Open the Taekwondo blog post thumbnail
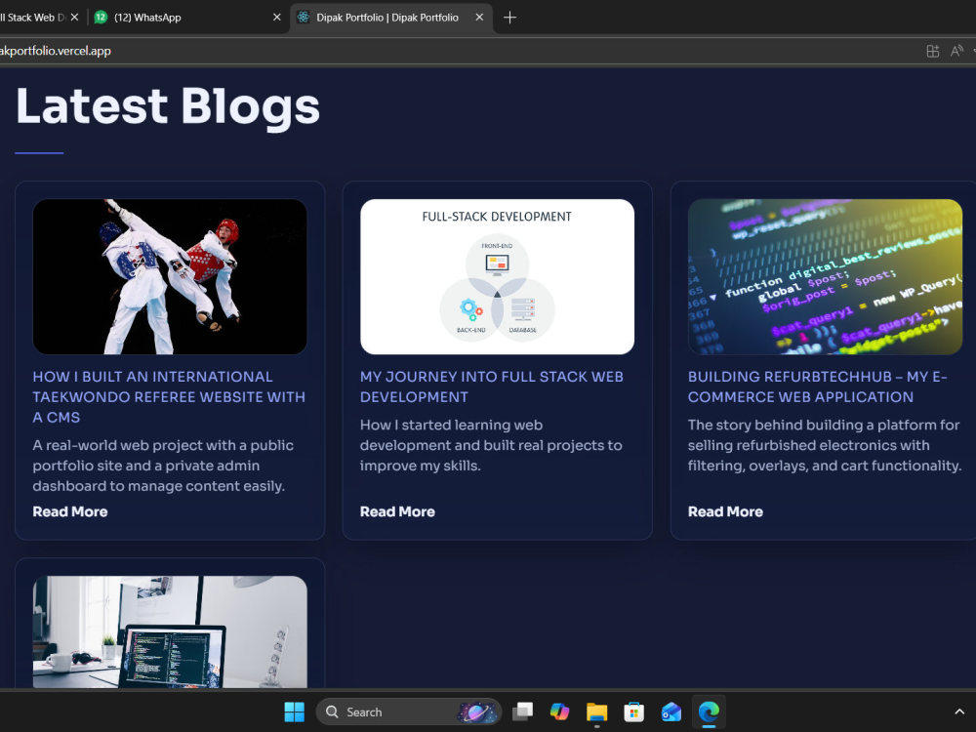 click(170, 276)
